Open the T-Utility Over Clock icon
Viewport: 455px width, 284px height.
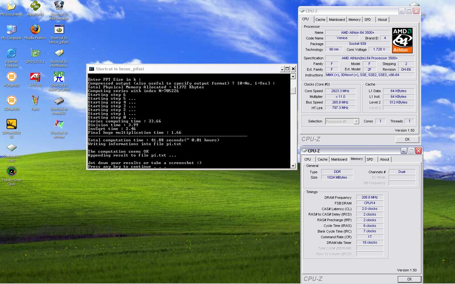(x=11, y=176)
